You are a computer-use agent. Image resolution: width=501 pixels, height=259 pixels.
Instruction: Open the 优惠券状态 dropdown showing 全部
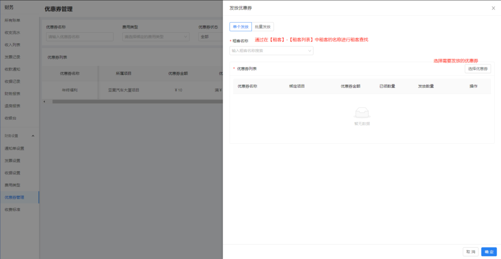click(x=211, y=37)
